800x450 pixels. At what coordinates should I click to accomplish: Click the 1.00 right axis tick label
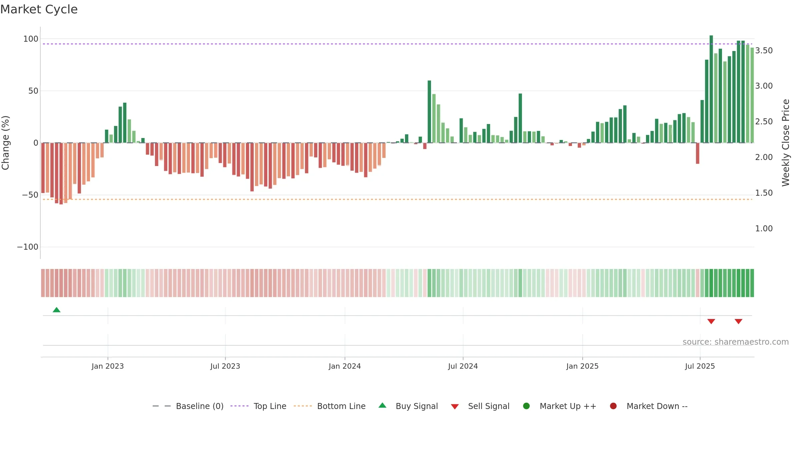[x=764, y=228]
